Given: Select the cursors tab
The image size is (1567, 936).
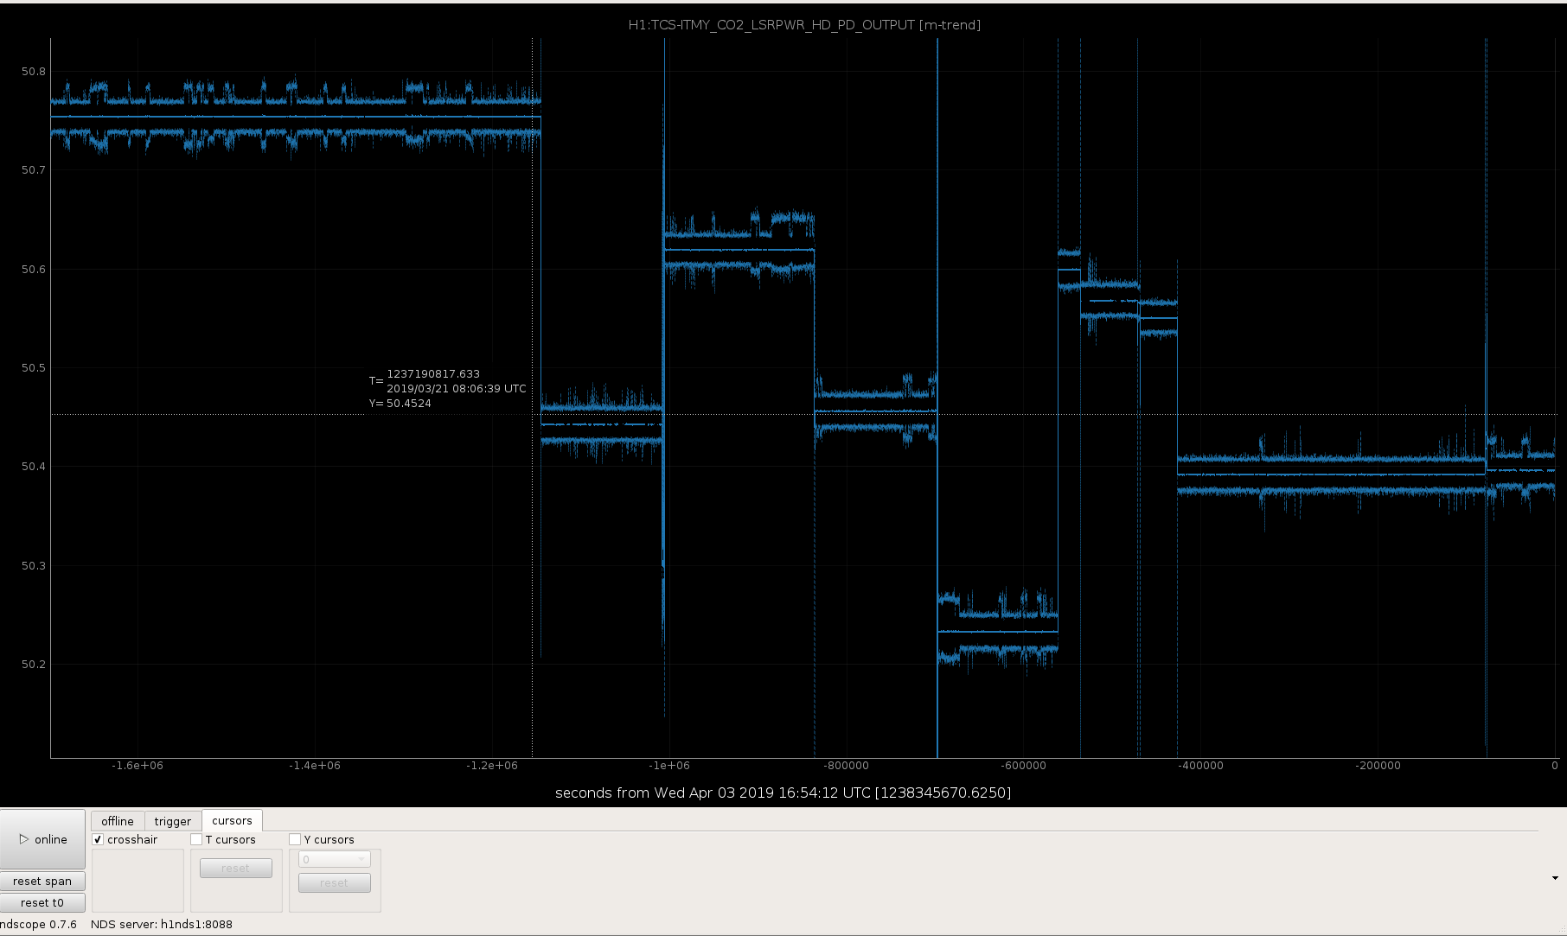Looking at the screenshot, I should coord(232,820).
